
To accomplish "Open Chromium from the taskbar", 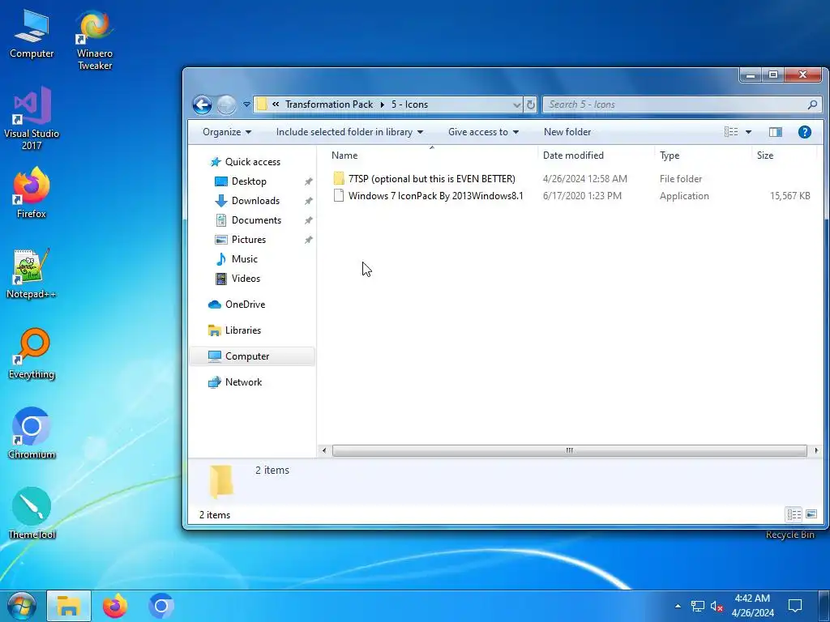I will pyautogui.click(x=161, y=606).
